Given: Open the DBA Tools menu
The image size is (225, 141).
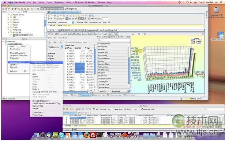Looking at the screenshot, I should coord(78,3).
